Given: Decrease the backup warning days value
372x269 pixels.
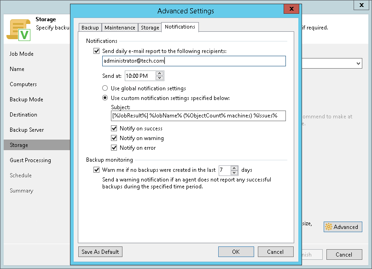Looking at the screenshot, I should 234,172.
